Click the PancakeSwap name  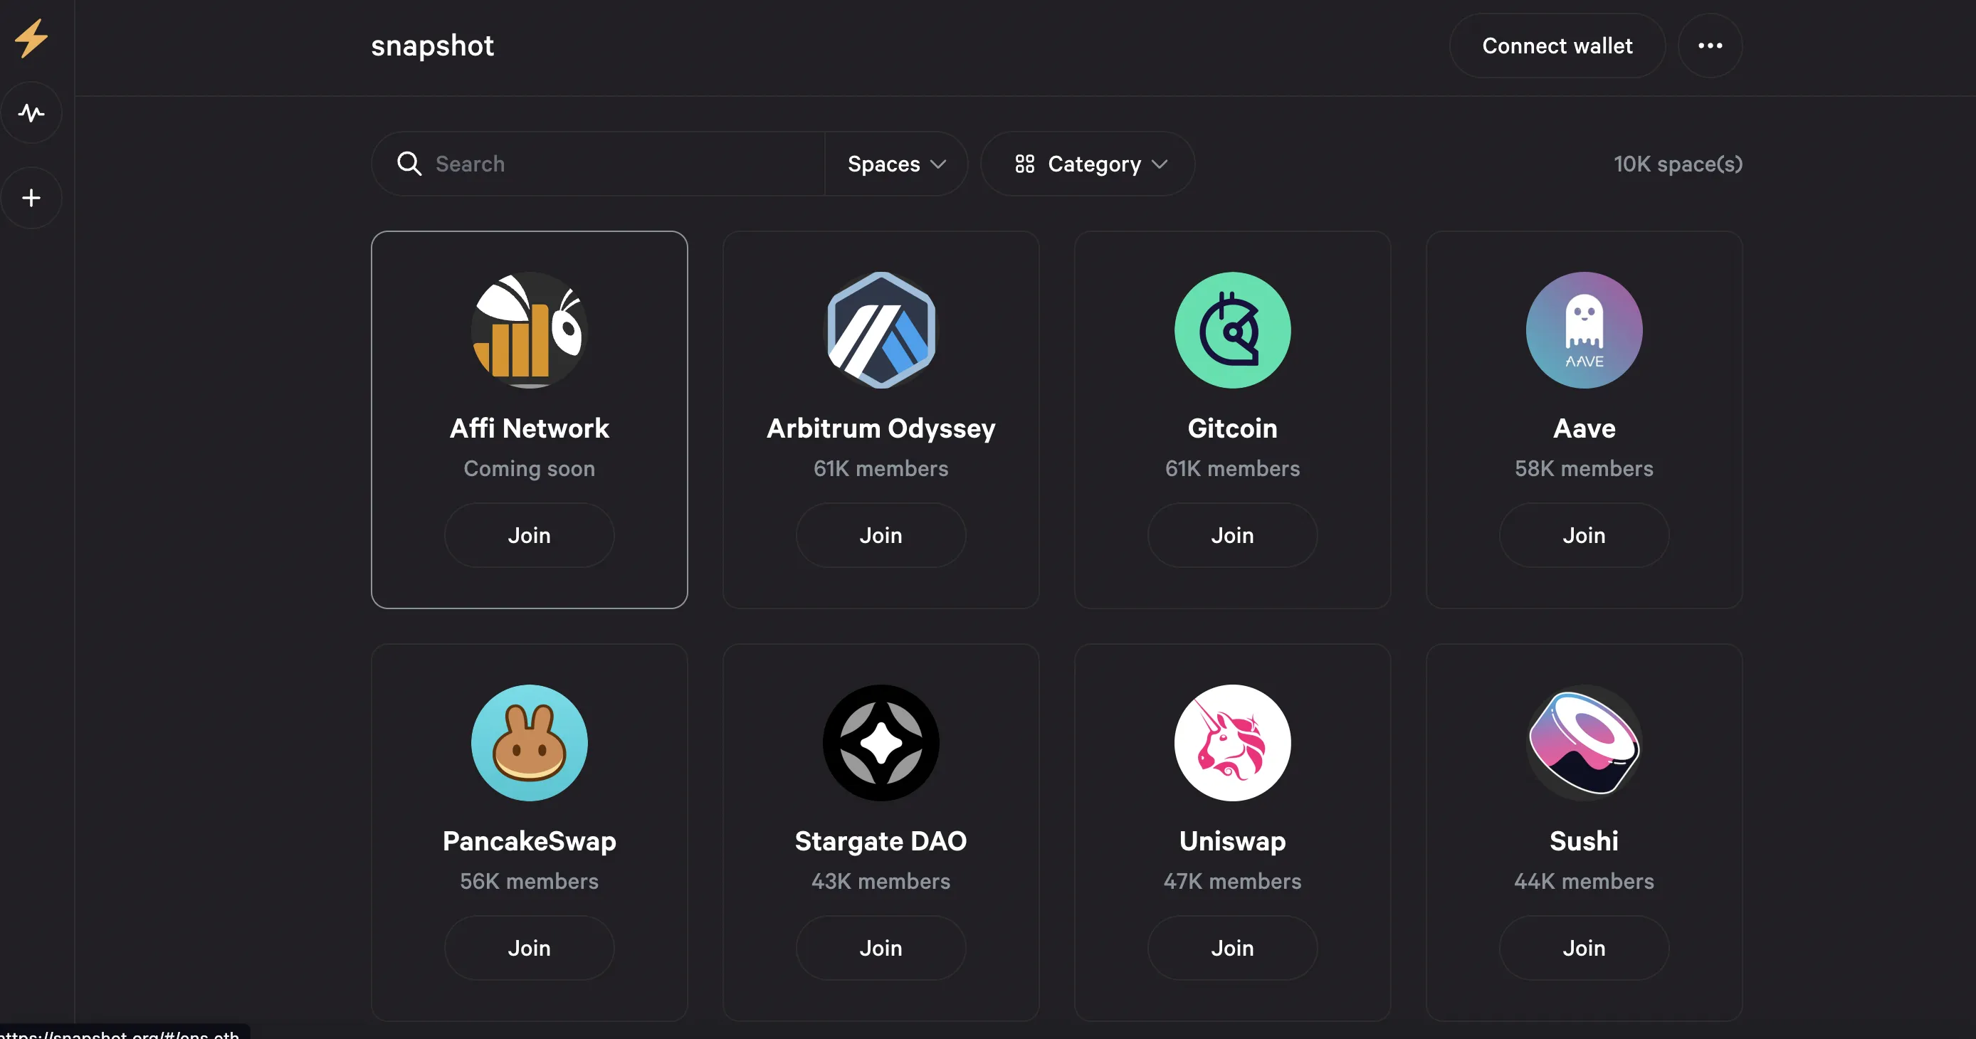[530, 841]
